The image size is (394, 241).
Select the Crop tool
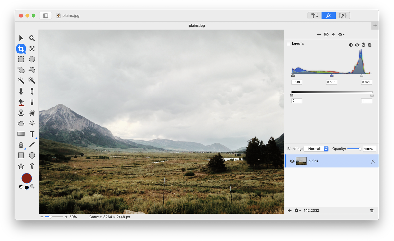point(21,49)
